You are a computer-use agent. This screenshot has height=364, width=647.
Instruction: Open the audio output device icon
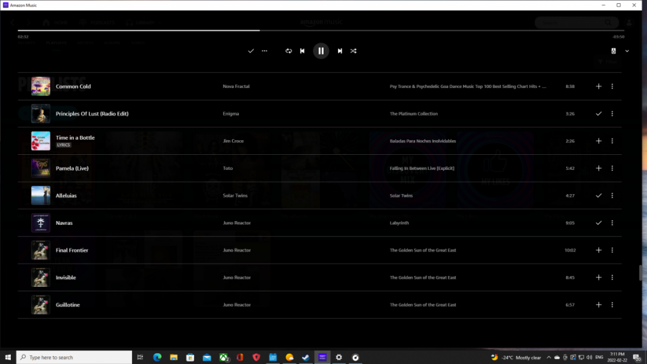pos(613,51)
